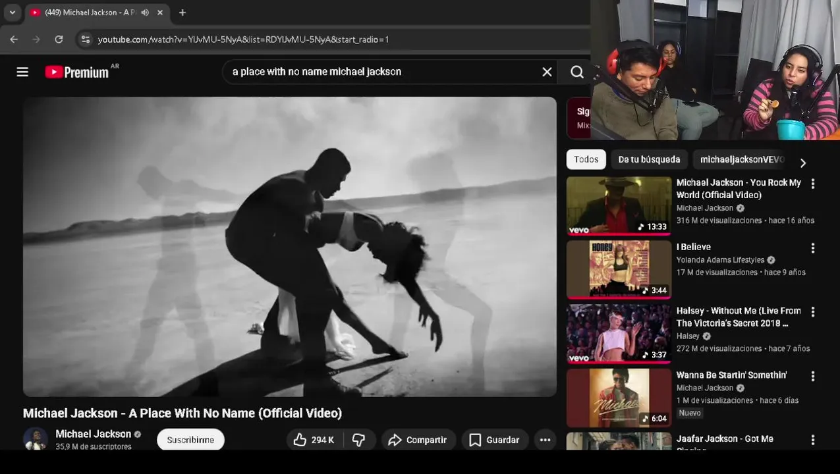Select the michaeljacksonVEVO chip
The width and height of the screenshot is (840, 474).
point(742,159)
